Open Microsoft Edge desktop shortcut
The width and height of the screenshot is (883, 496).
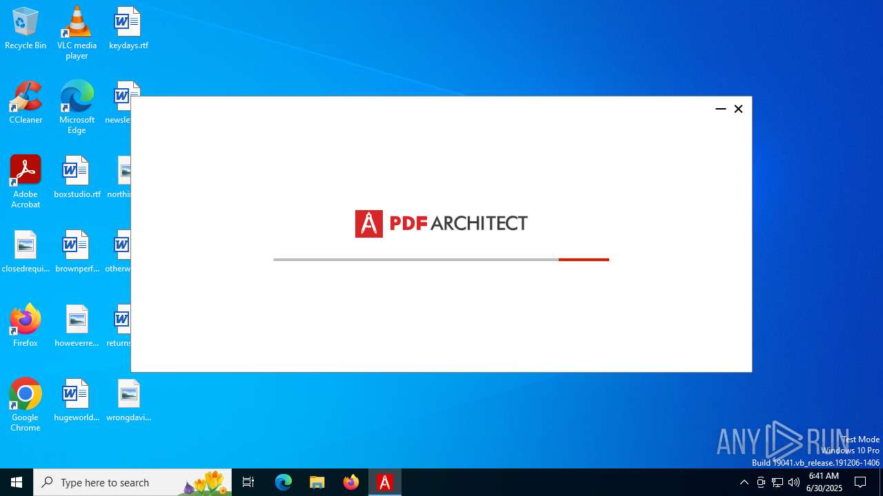tap(77, 107)
